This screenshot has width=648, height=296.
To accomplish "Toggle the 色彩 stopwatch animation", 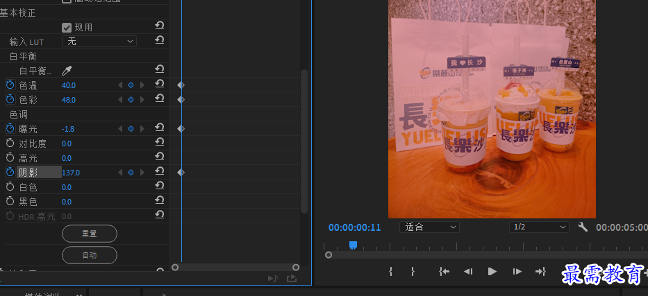I will [x=10, y=99].
